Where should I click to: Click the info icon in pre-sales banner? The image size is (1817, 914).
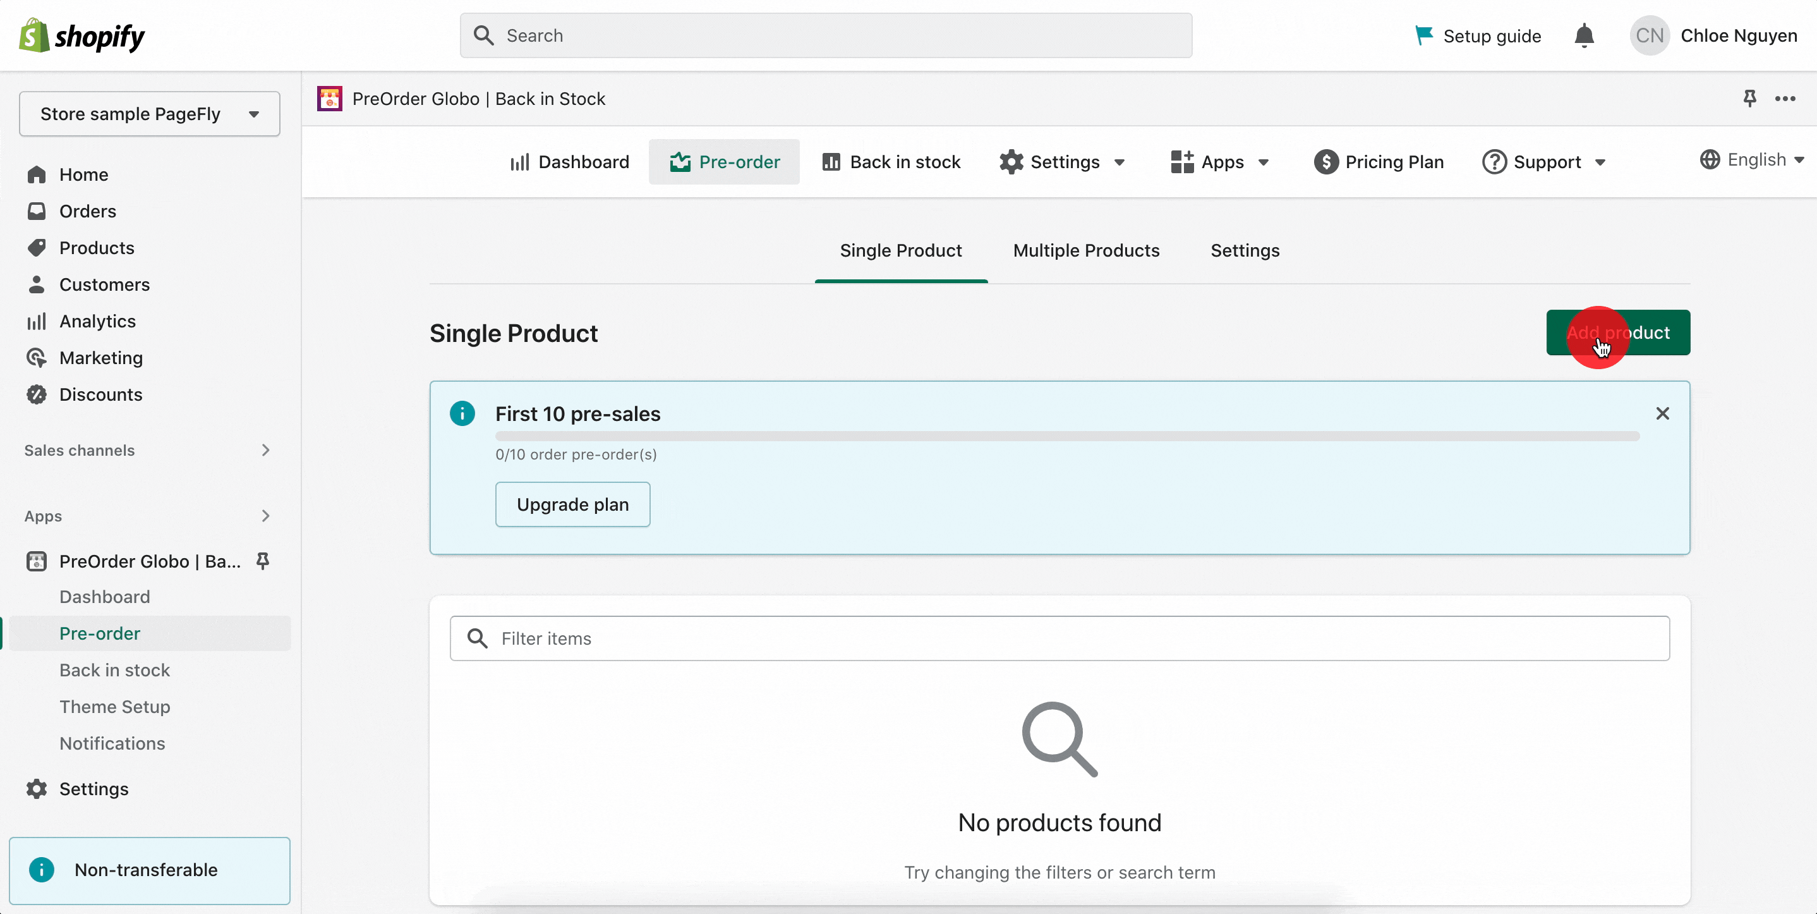point(462,413)
